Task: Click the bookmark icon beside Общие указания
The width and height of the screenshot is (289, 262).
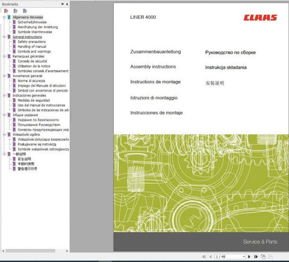Action: coord(9,115)
